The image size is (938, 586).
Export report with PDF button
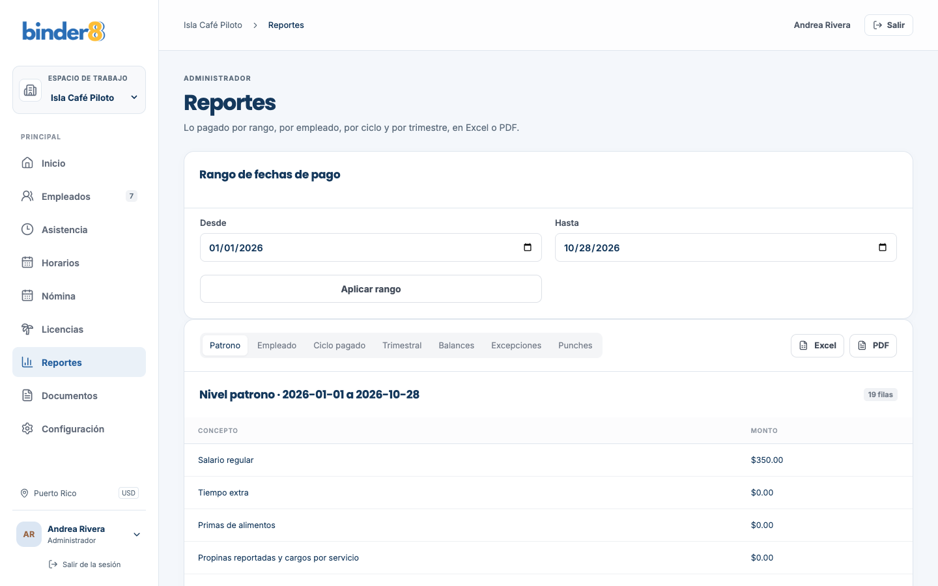873,346
